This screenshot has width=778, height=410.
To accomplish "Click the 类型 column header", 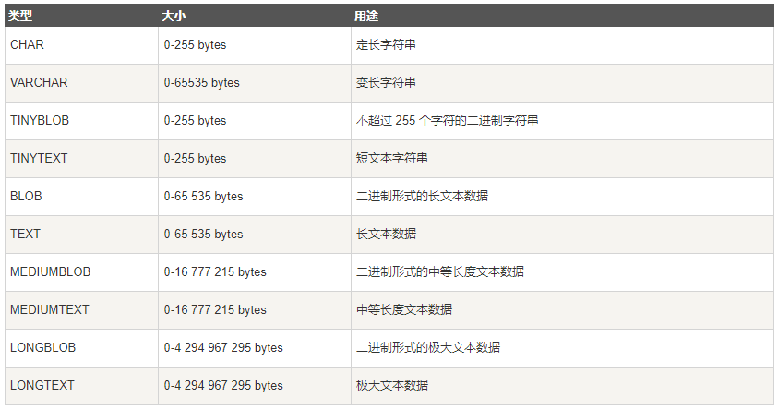I will coord(21,16).
